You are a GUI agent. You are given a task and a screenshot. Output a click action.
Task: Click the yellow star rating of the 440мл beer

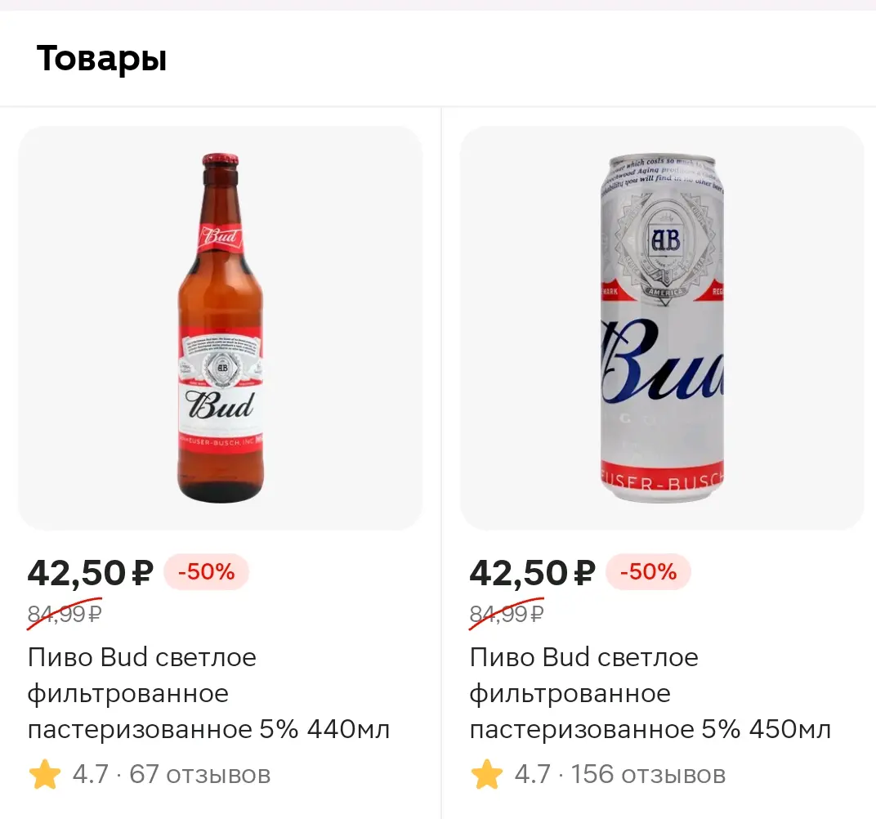point(45,774)
